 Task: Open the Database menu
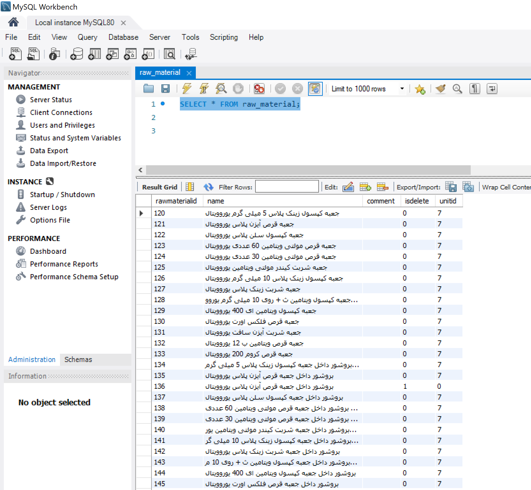pyautogui.click(x=123, y=37)
